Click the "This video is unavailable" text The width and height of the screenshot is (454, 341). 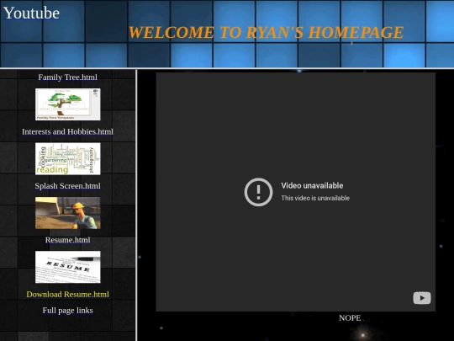point(315,198)
